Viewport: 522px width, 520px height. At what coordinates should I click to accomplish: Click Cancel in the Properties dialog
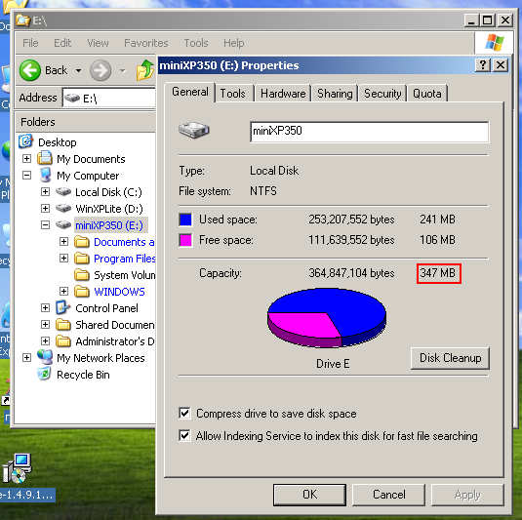pyautogui.click(x=389, y=495)
